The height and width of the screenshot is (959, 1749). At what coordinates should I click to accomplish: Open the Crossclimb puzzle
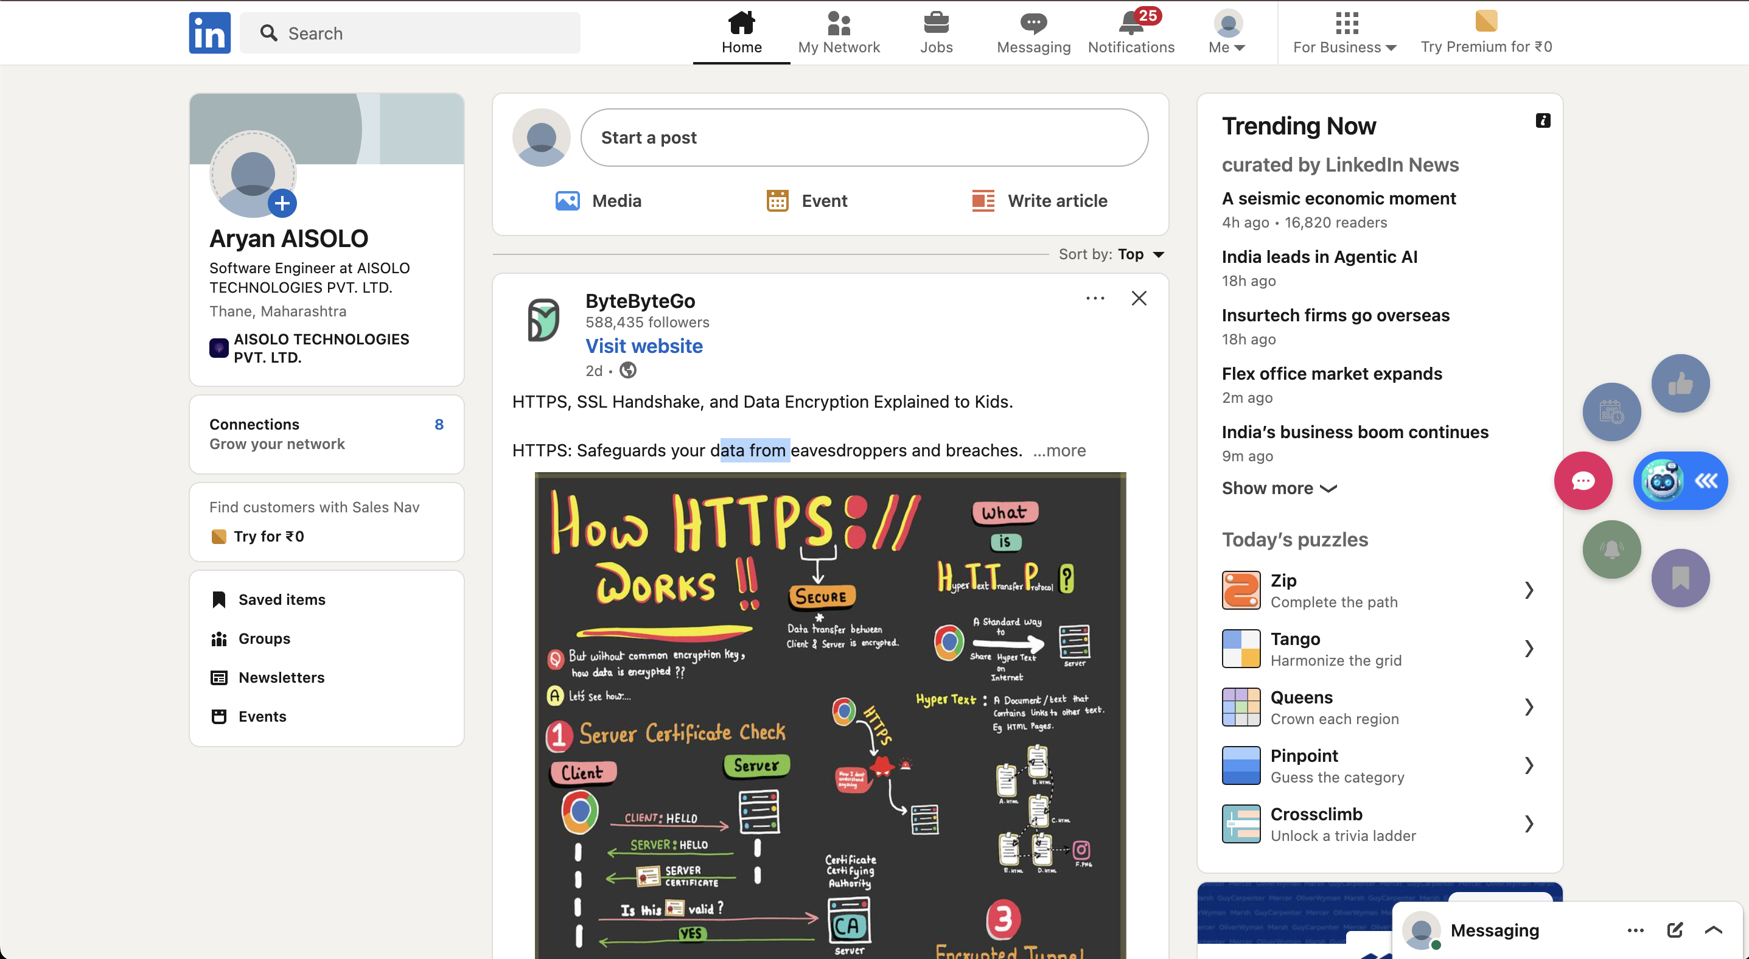pos(1379,824)
